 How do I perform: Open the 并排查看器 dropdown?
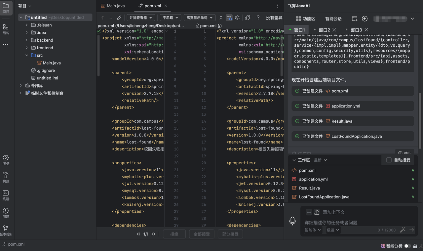(141, 18)
